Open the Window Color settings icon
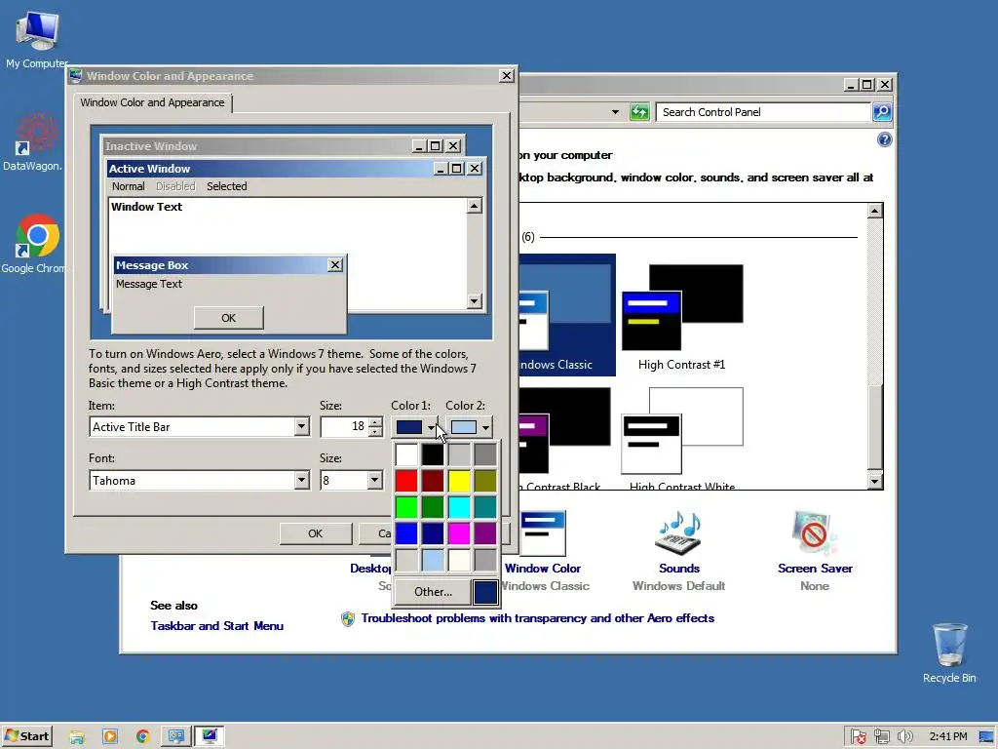Viewport: 998px width, 749px height. coord(543,532)
